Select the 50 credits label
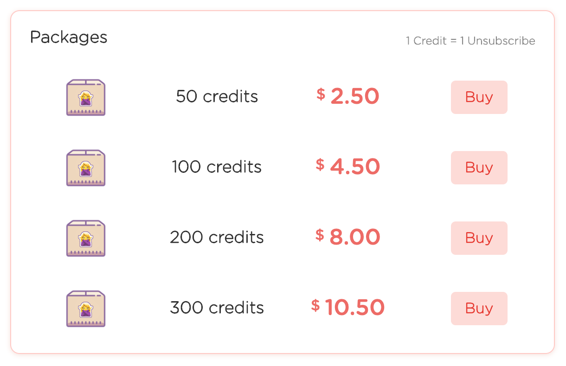The height and width of the screenshot is (366, 566). (x=217, y=96)
